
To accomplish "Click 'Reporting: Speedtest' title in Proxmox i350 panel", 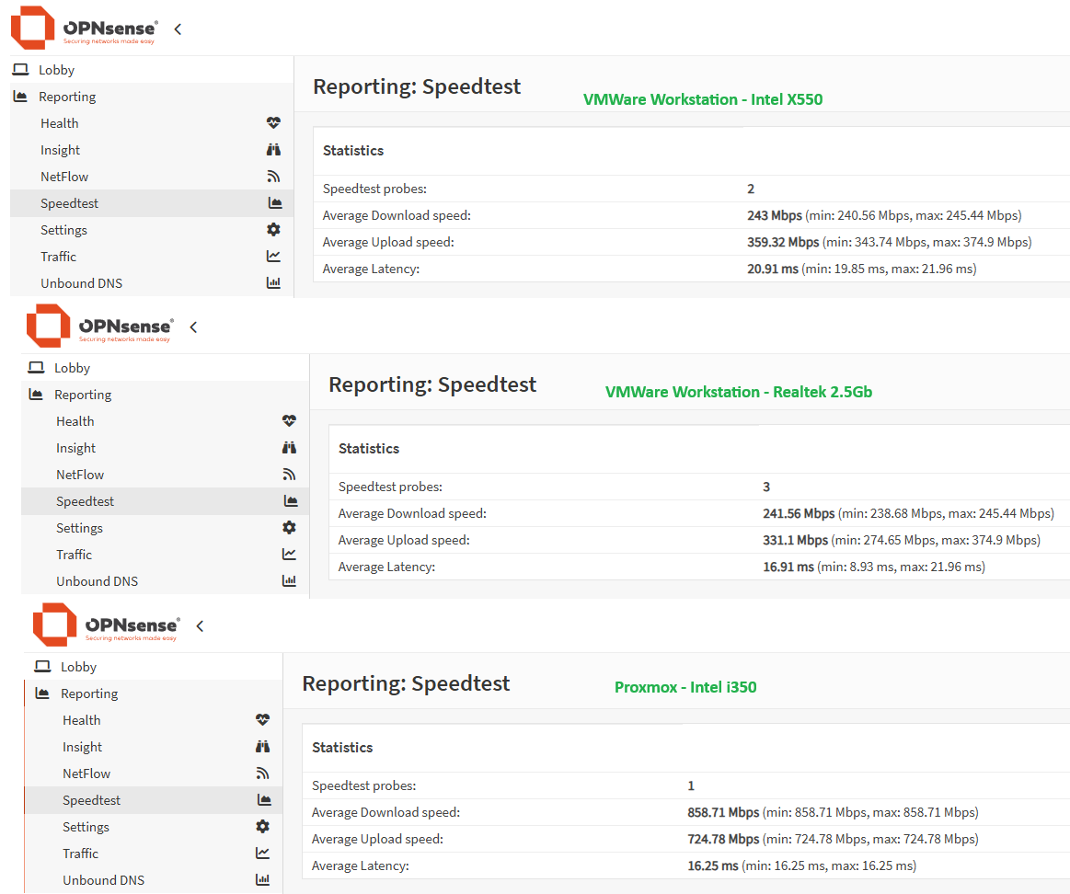I will click(406, 683).
